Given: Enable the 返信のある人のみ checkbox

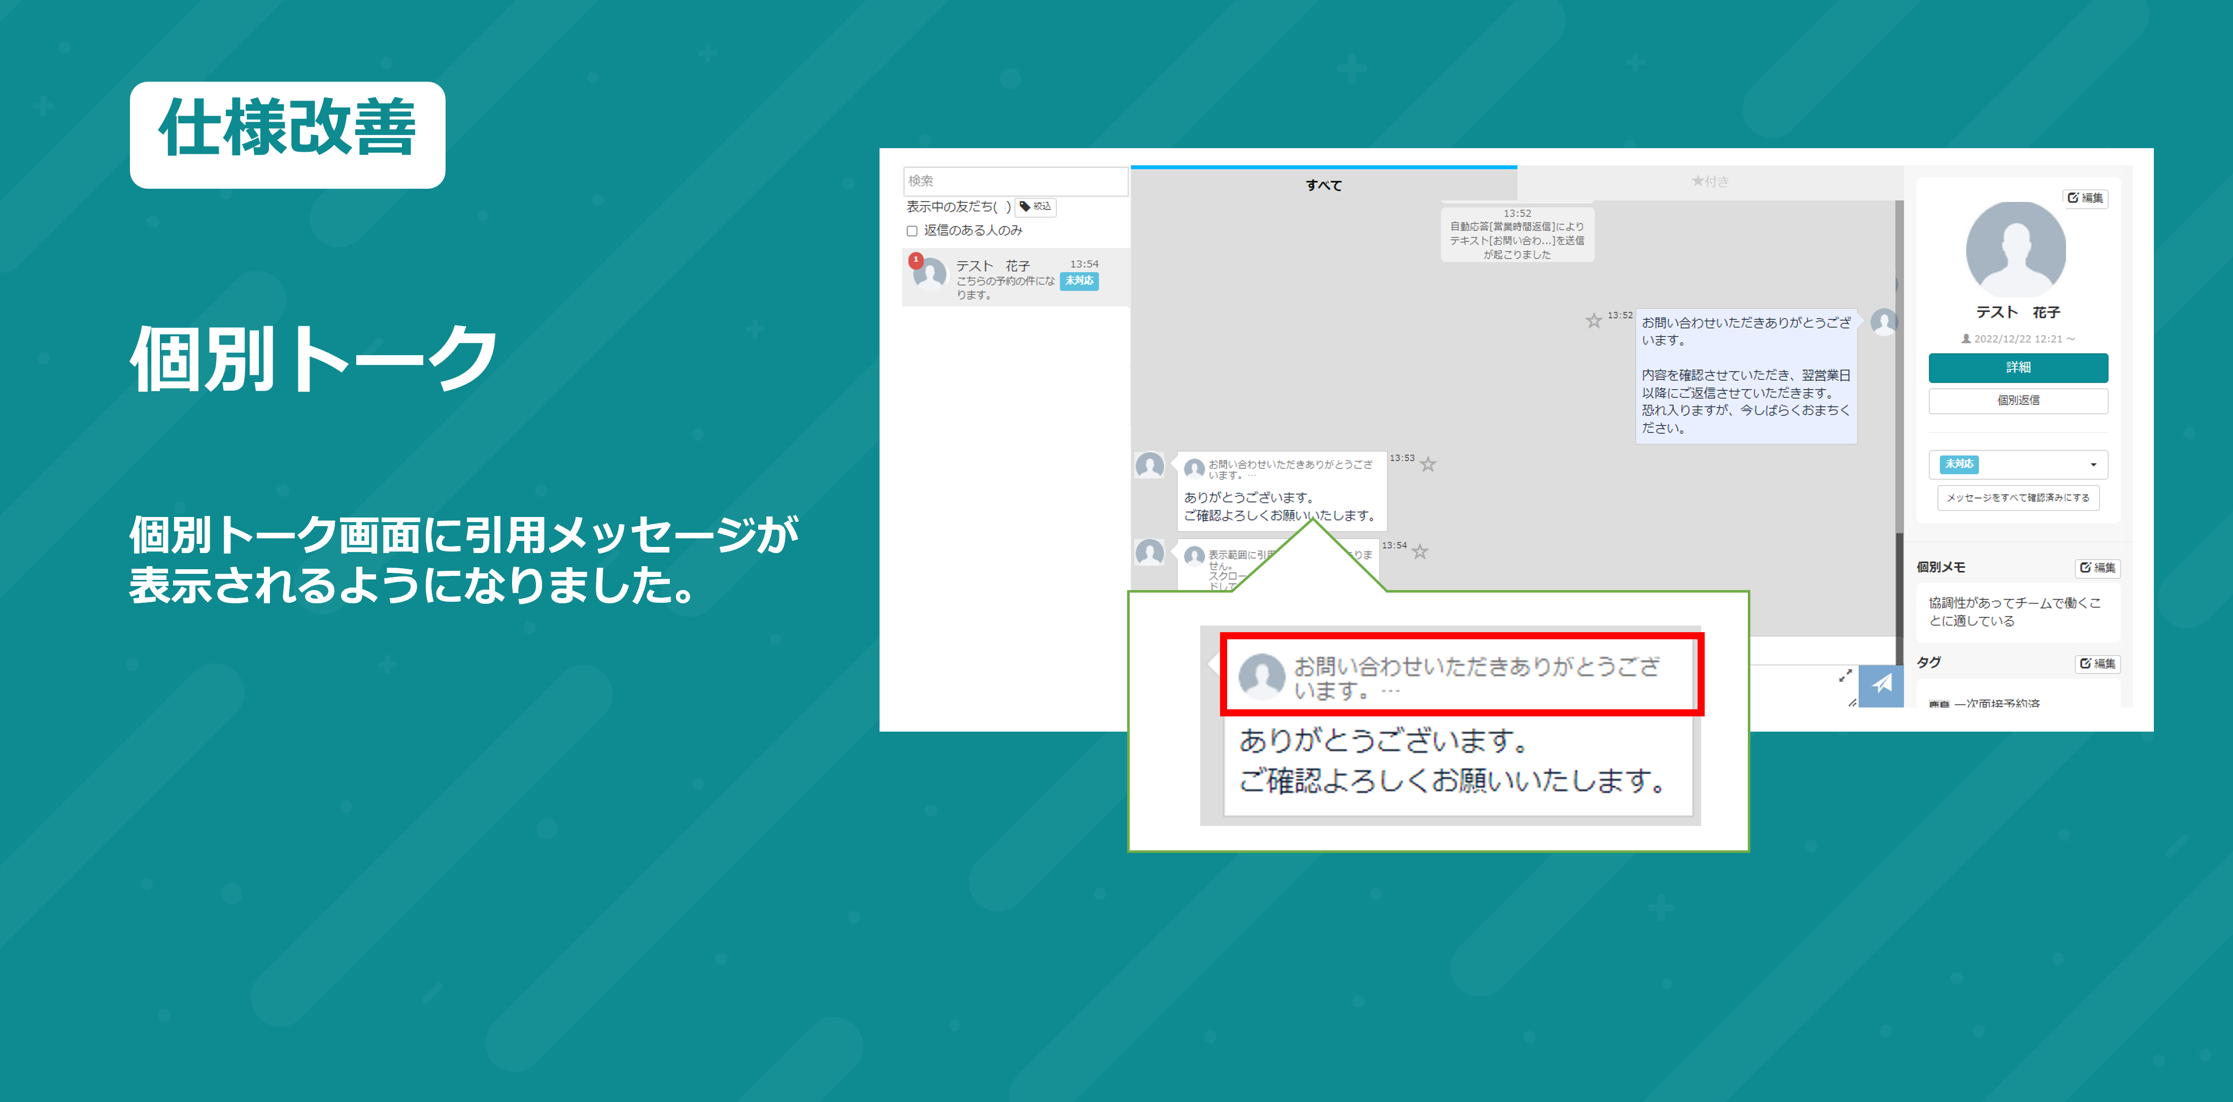Looking at the screenshot, I should click(x=912, y=230).
